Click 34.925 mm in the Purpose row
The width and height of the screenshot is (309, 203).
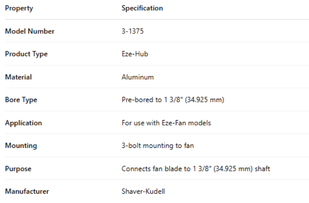(x=231, y=168)
